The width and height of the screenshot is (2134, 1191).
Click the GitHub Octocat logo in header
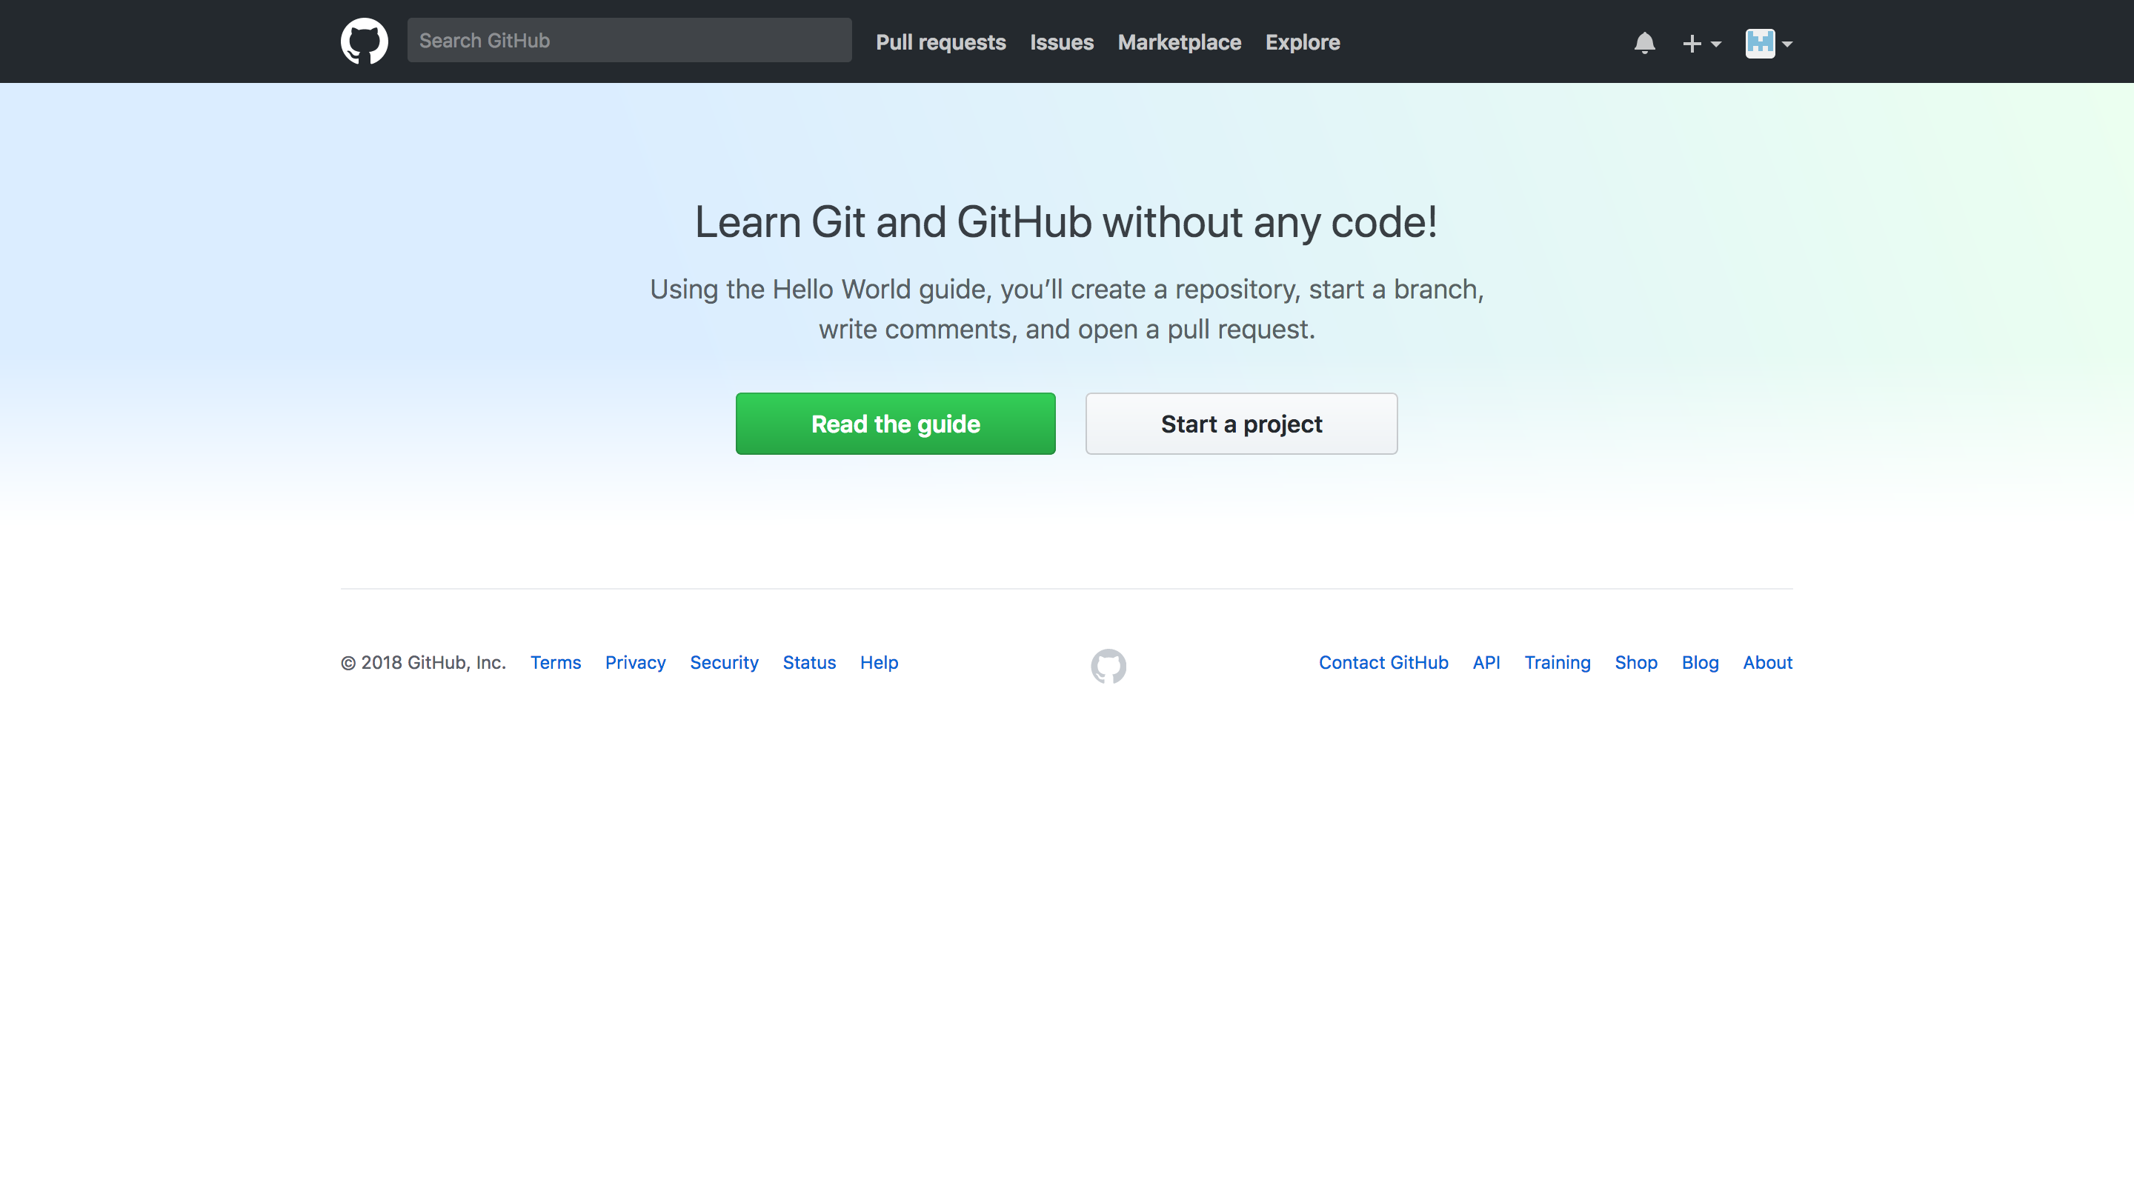pos(364,41)
